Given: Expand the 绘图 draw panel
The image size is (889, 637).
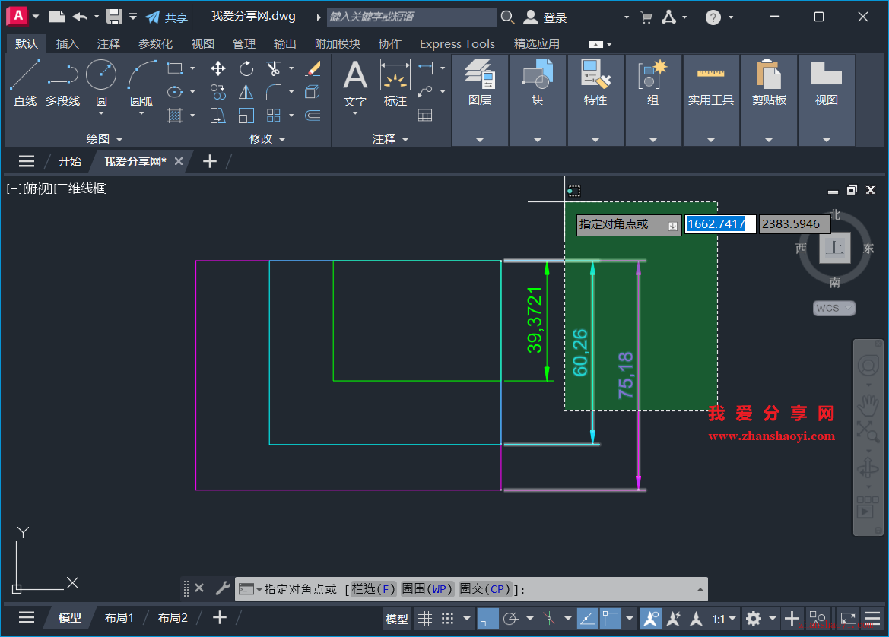Looking at the screenshot, I should coord(104,138).
